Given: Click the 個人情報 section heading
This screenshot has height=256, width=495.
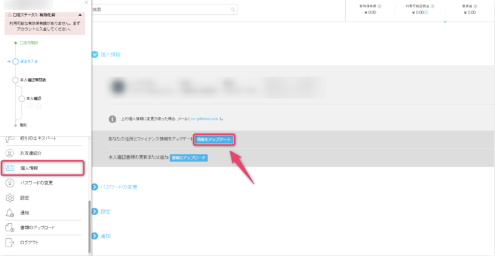Looking at the screenshot, I should point(110,54).
